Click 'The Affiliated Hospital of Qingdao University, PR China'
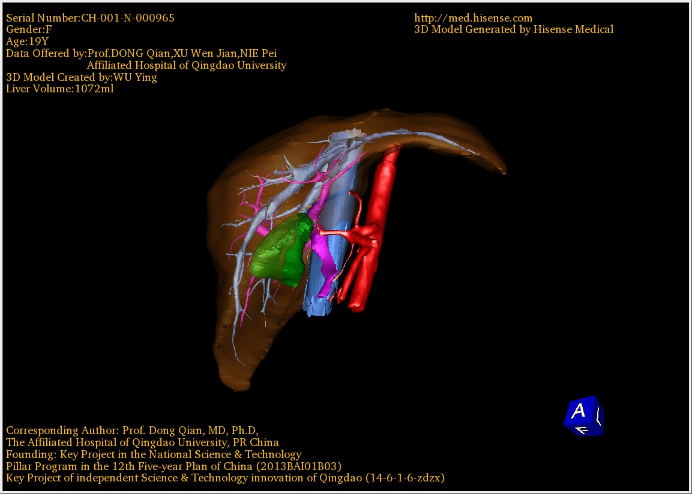692x494 pixels. (x=142, y=442)
